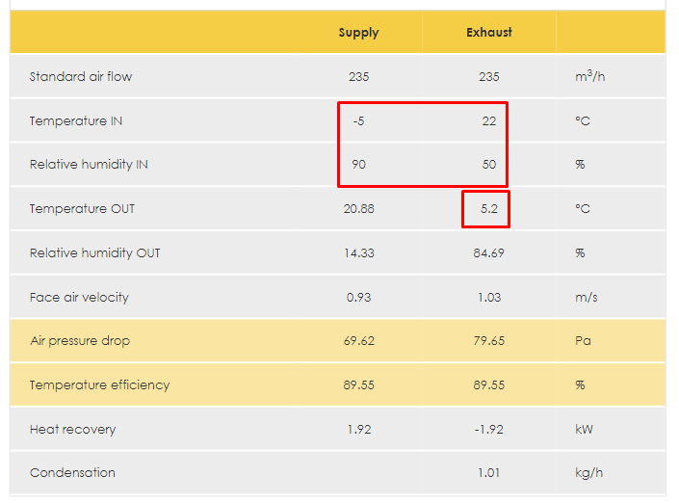
Task: Select the Condensation label
Action: (72, 473)
